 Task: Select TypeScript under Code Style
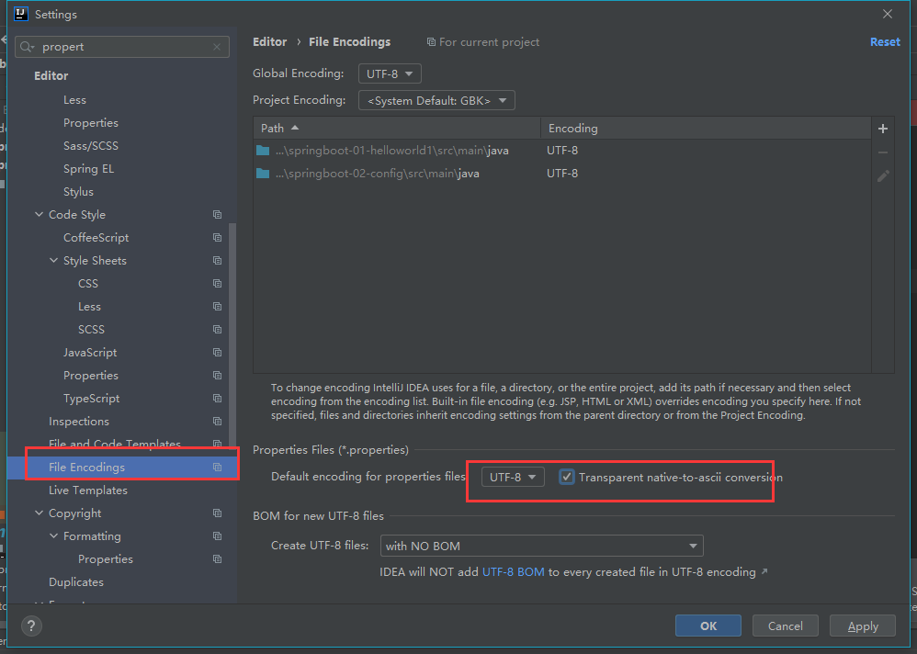(x=91, y=399)
